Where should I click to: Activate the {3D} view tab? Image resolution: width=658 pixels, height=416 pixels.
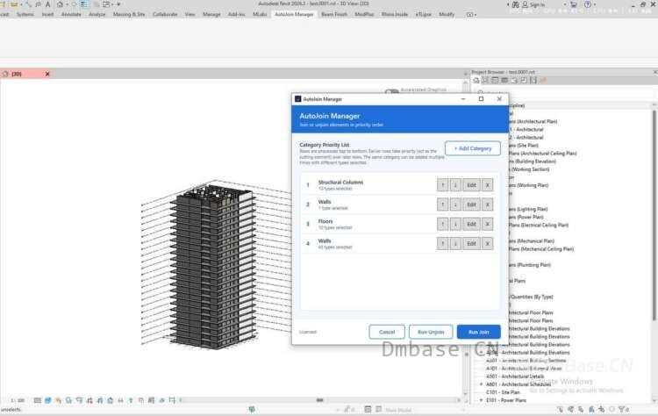click(x=17, y=74)
